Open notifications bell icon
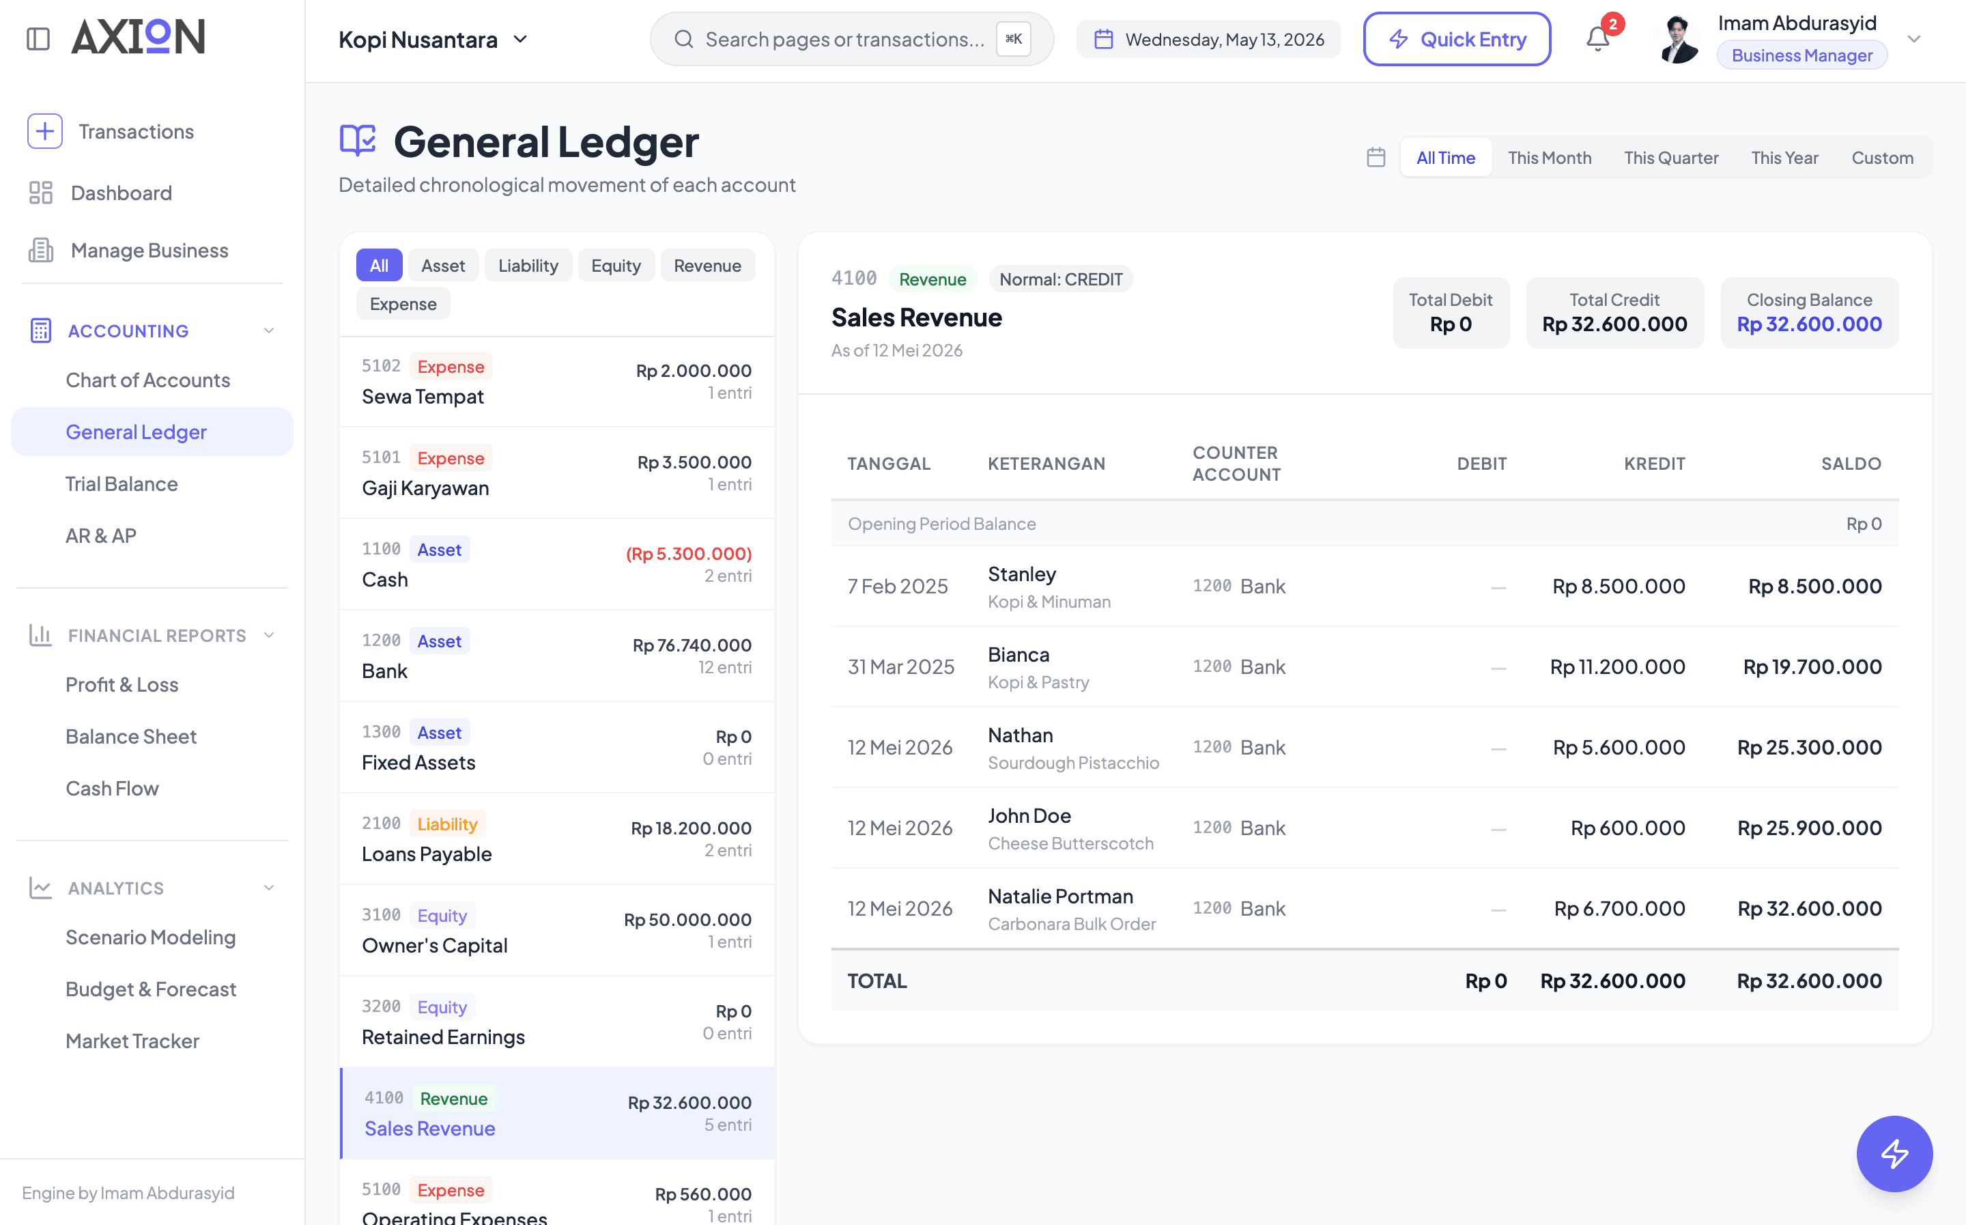The height and width of the screenshot is (1225, 1966). (1597, 39)
